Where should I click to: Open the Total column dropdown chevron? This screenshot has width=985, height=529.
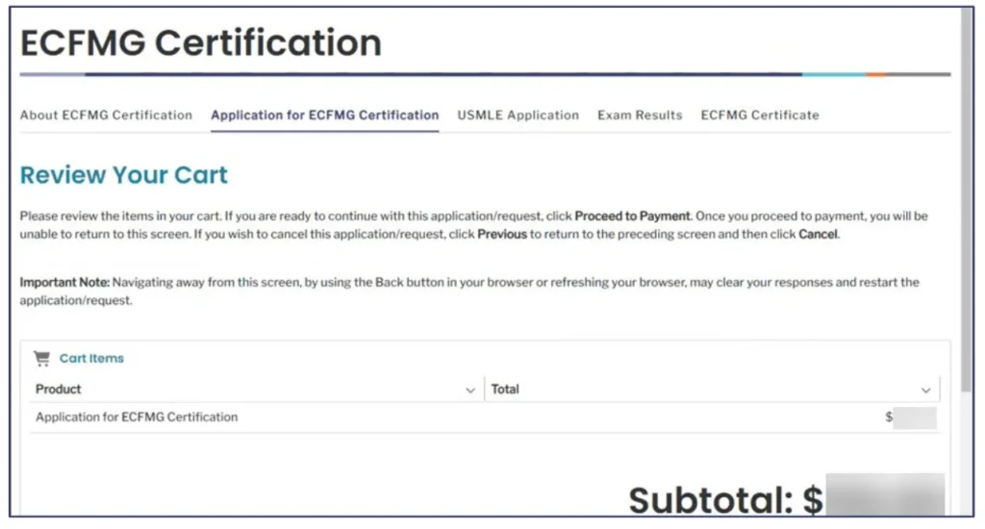point(926,390)
